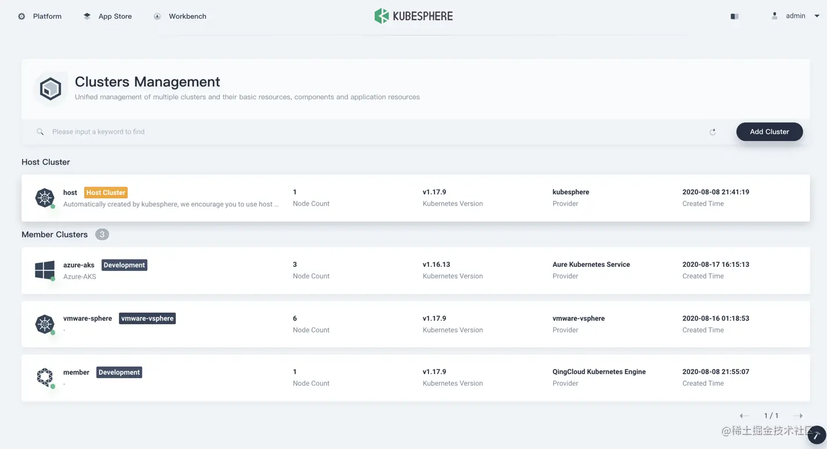Open the azure-aks cluster link
Viewport: 827px width, 449px height.
click(79, 265)
